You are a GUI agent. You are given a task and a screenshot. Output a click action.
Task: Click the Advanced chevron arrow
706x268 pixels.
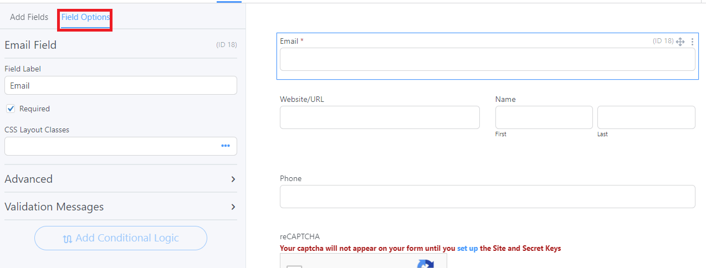point(233,179)
